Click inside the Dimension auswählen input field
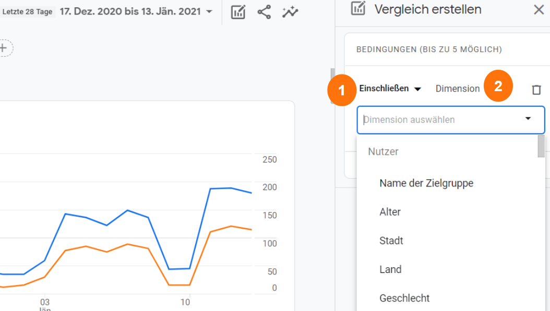 pyautogui.click(x=444, y=120)
